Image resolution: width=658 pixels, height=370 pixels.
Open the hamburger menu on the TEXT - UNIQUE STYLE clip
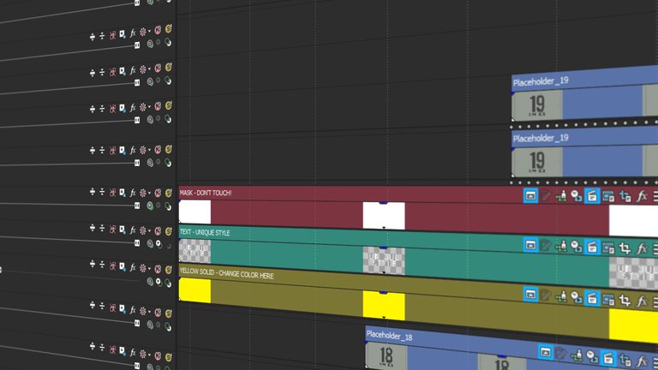coord(655,249)
